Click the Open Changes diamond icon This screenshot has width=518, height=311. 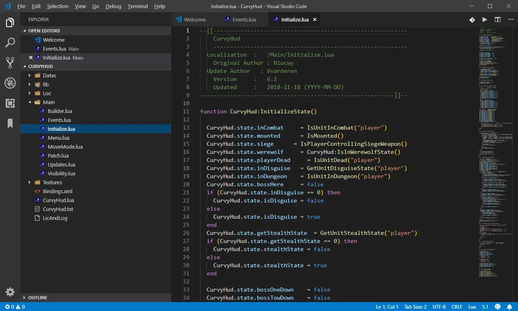(472, 19)
